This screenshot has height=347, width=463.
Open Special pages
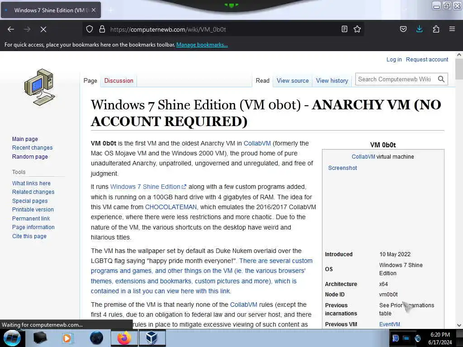coord(30,201)
